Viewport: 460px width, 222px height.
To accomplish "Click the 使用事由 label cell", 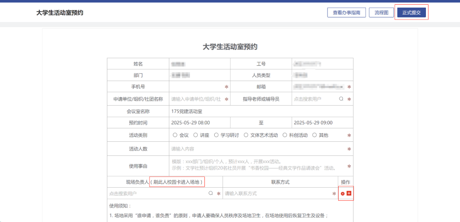I will click(138, 166).
